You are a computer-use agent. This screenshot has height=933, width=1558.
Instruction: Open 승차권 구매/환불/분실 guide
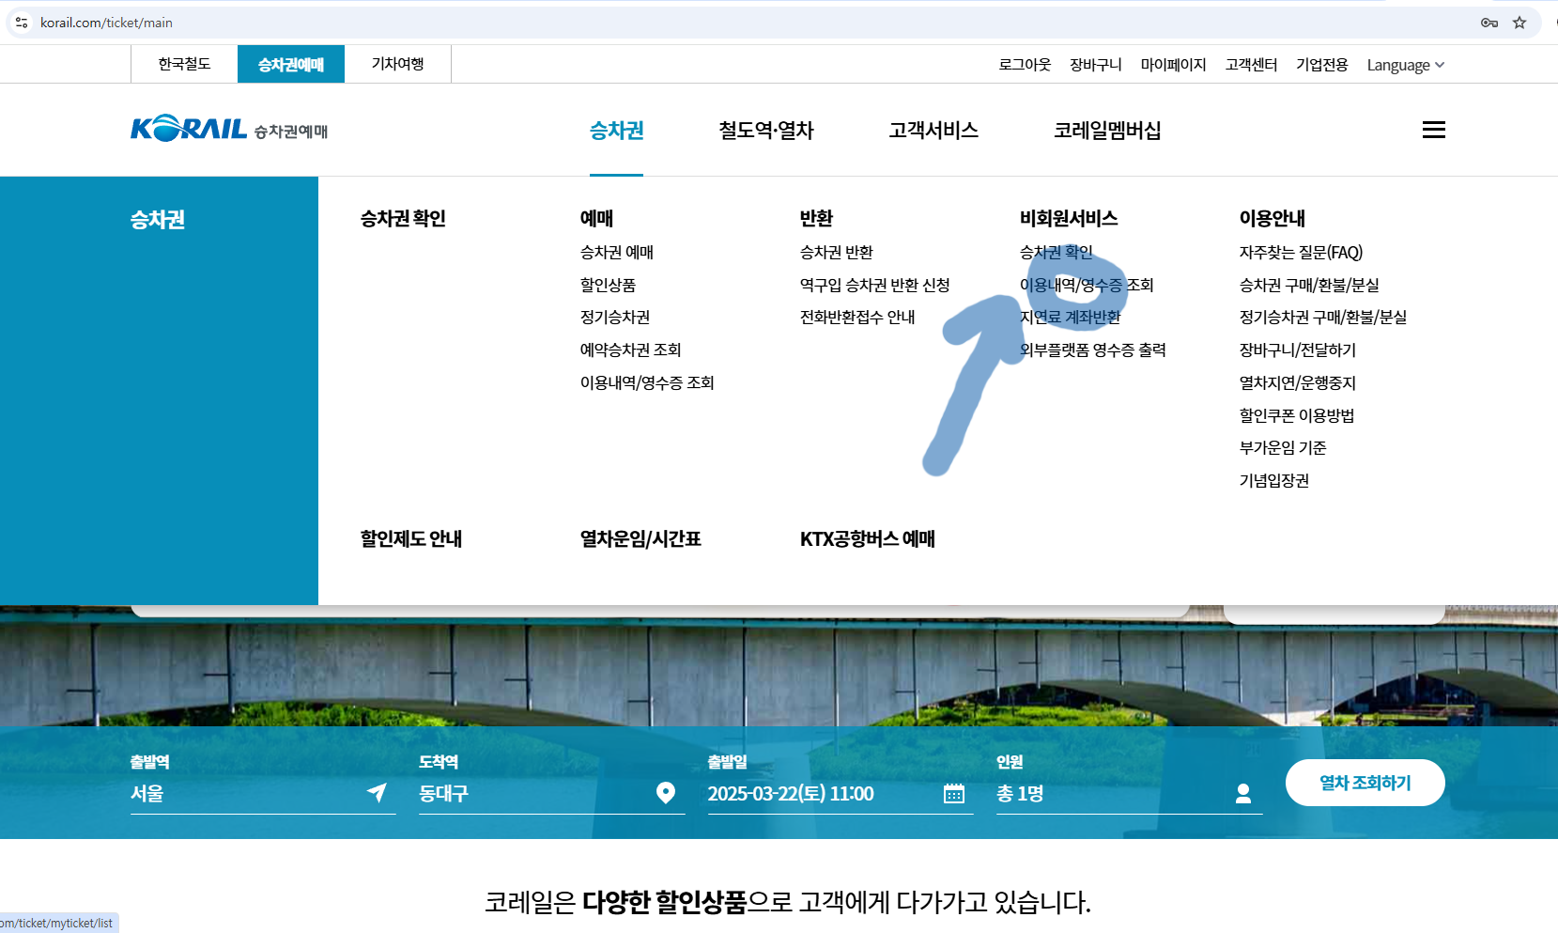(x=1309, y=285)
